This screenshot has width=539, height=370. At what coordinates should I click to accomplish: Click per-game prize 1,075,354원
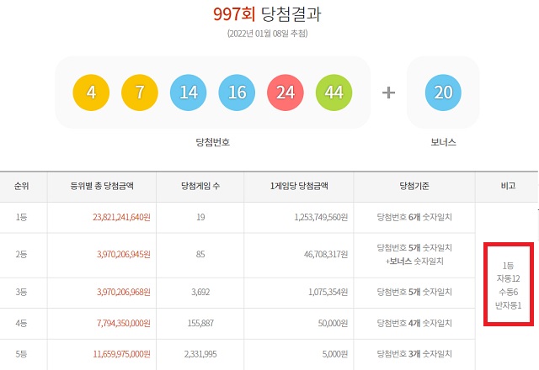[x=328, y=292]
